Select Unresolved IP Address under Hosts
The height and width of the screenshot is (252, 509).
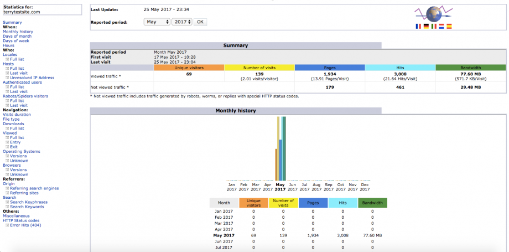[32, 78]
